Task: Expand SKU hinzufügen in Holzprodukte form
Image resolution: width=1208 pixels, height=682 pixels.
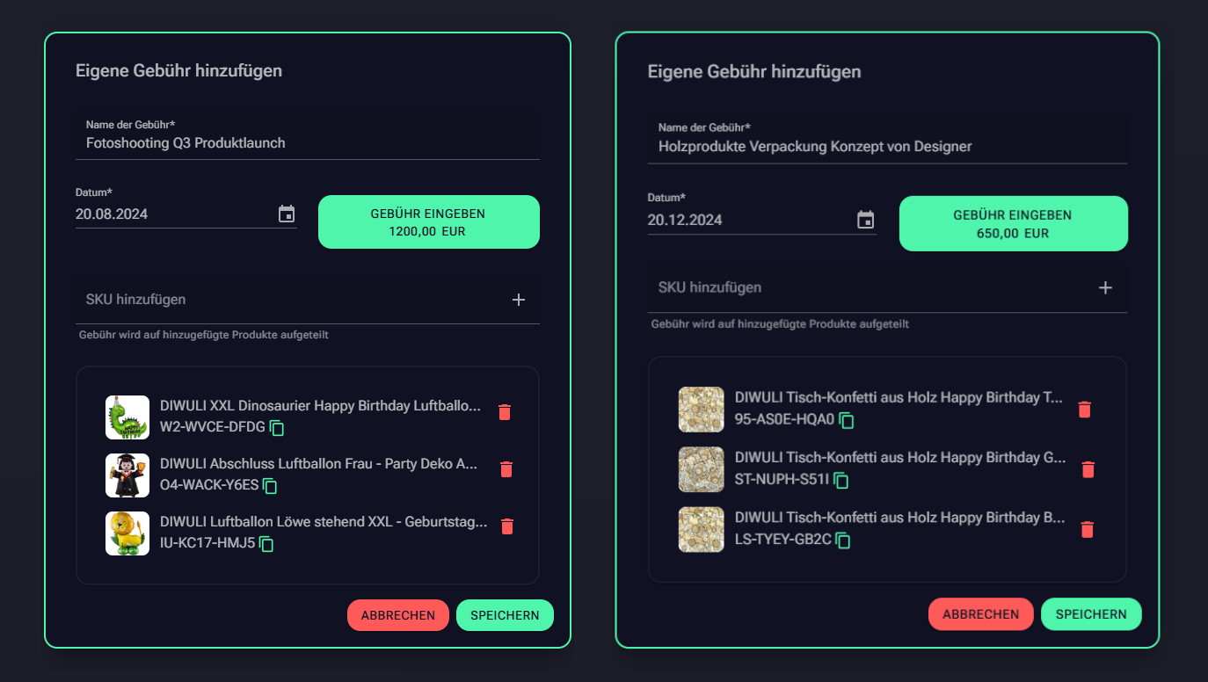Action: coord(1105,287)
